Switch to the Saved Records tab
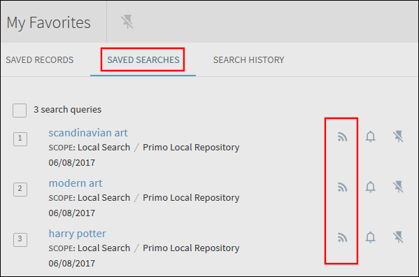This screenshot has height=277, width=419. tap(40, 60)
